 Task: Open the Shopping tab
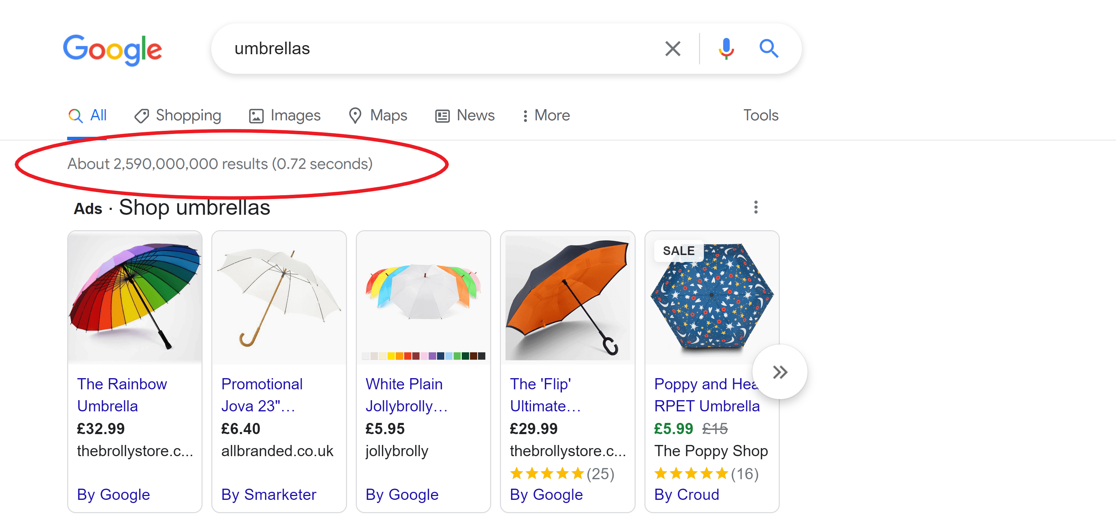click(x=178, y=116)
